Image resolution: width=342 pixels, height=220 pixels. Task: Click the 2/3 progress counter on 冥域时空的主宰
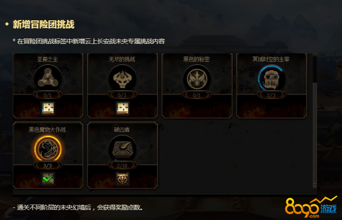(271, 95)
